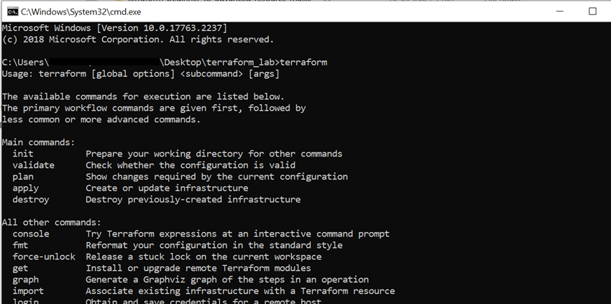Click the 'plan' command name
Viewport: 611px width, 304px height.
[23, 177]
